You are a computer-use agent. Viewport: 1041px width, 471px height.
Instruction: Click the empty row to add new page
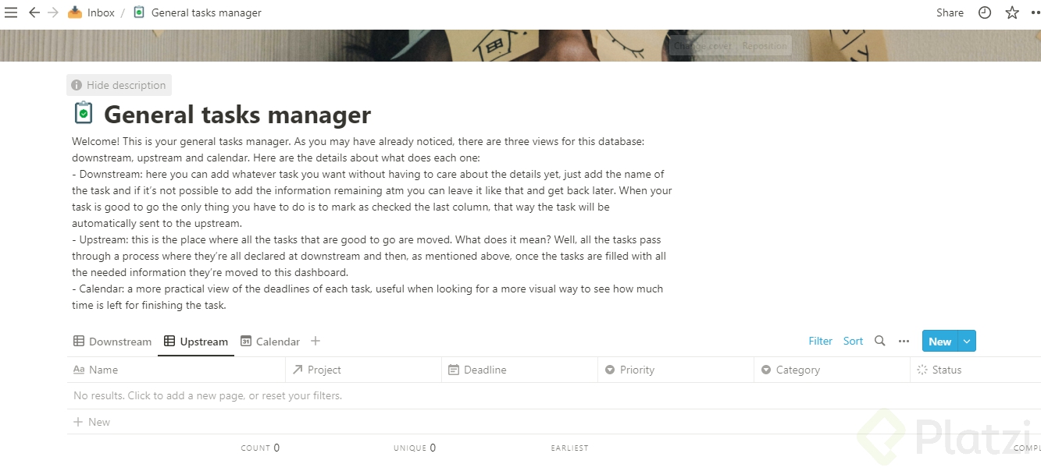coord(208,395)
